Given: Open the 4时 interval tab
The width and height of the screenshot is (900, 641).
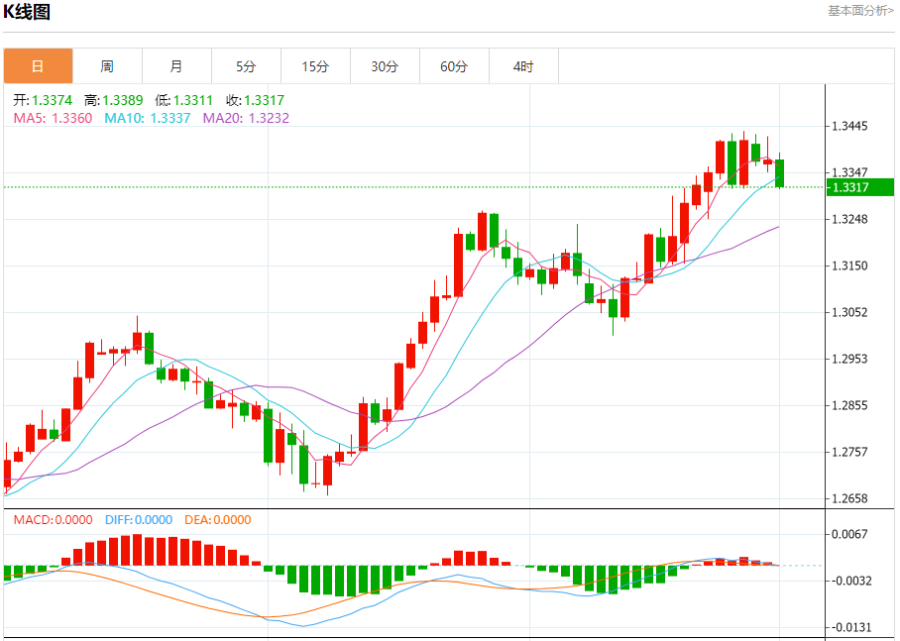Looking at the screenshot, I should click(524, 66).
